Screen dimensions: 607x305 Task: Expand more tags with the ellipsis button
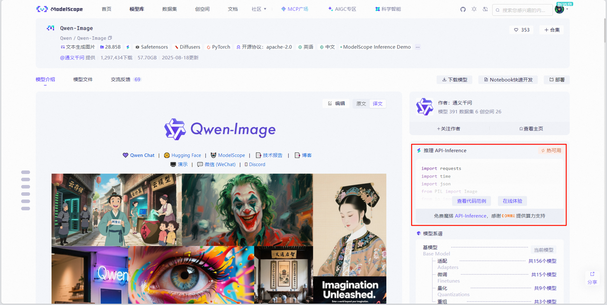pyautogui.click(x=417, y=47)
